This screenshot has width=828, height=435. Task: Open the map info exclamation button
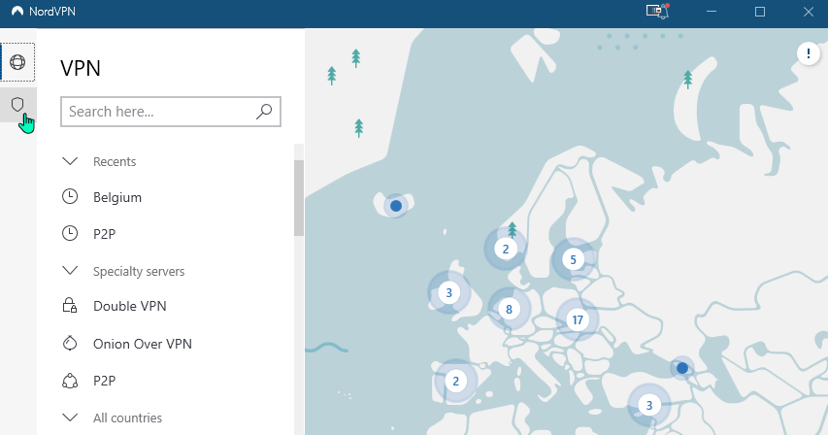click(x=808, y=53)
